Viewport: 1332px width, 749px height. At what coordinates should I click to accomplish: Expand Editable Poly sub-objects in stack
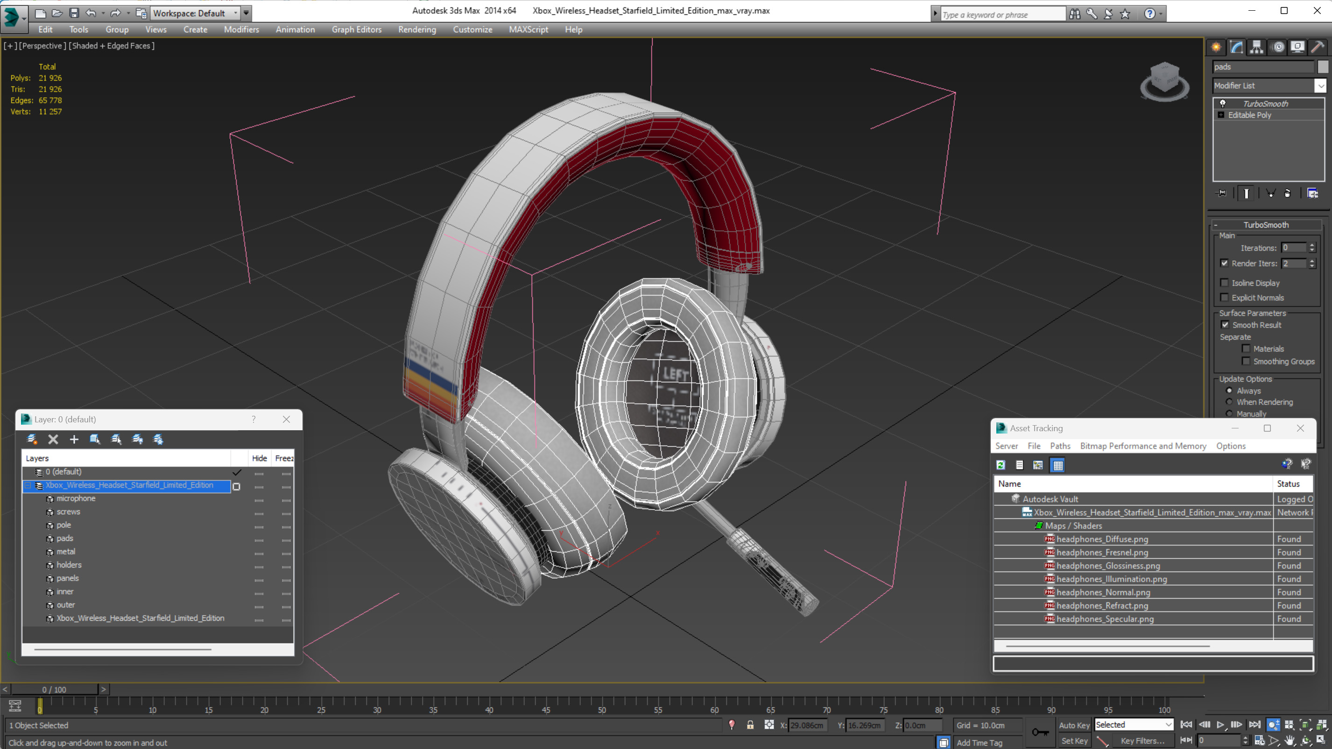click(1221, 115)
